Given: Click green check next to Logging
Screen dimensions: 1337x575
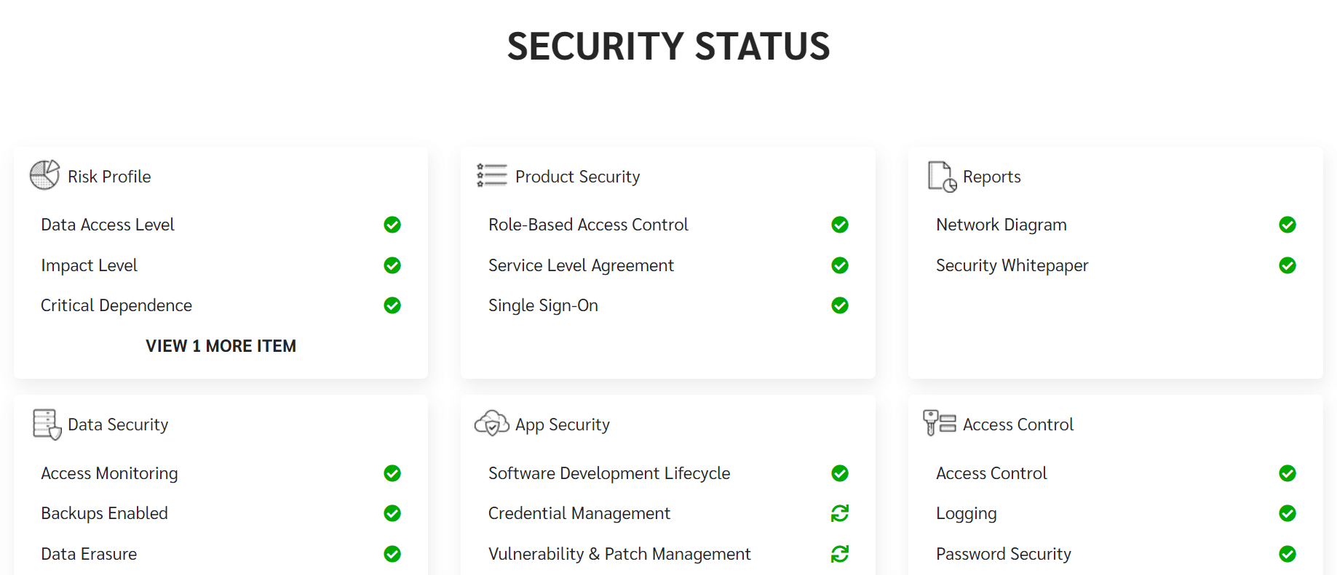Looking at the screenshot, I should pos(1288,513).
